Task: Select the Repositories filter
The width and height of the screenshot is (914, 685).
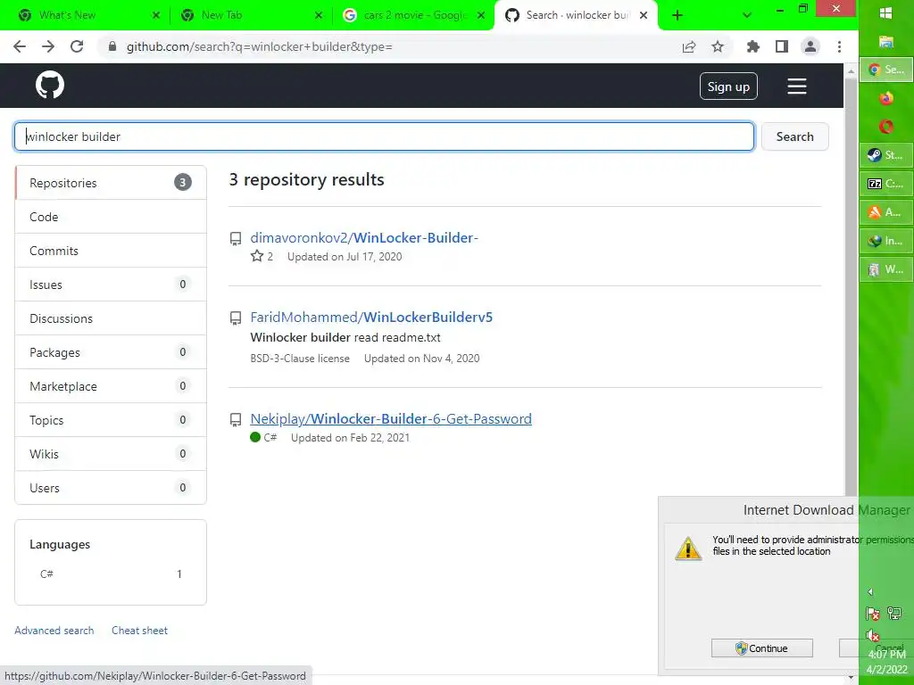Action: (x=111, y=183)
